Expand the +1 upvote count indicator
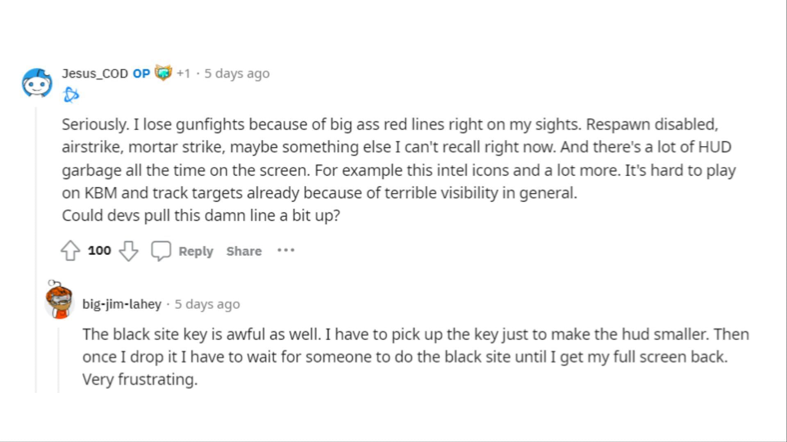Screen dimensions: 787x442 tap(183, 73)
